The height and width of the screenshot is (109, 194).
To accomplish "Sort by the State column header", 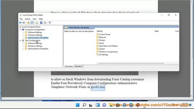I will tap(156, 31).
